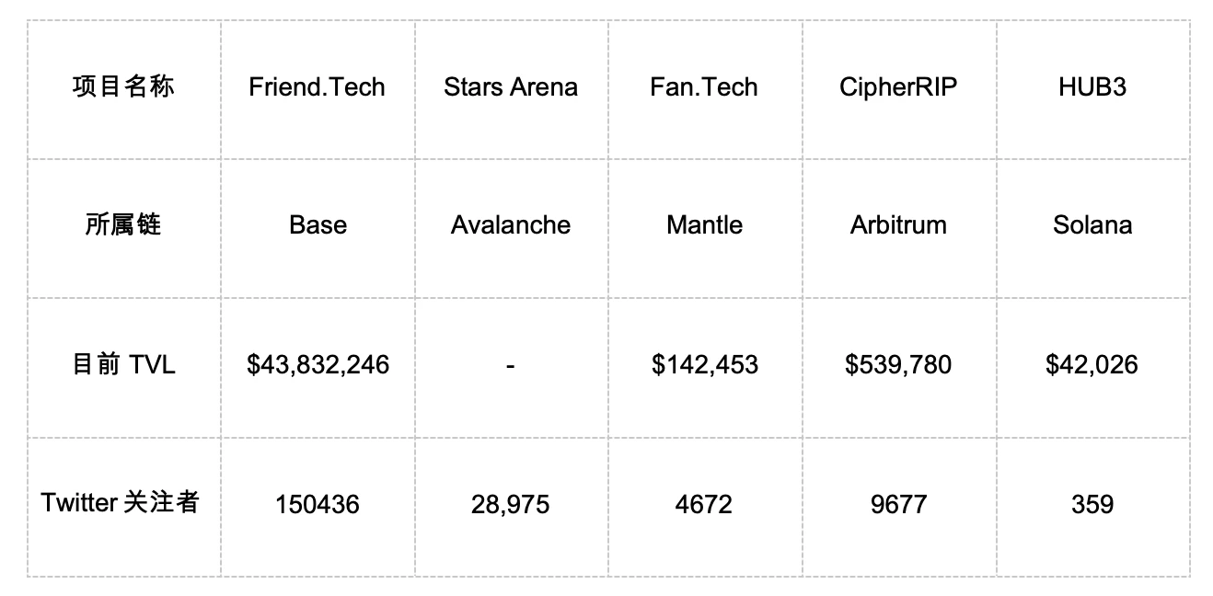Screen dimensions: 1213x596
Task: Click the Friend.Tech project name cell
Action: click(x=317, y=87)
